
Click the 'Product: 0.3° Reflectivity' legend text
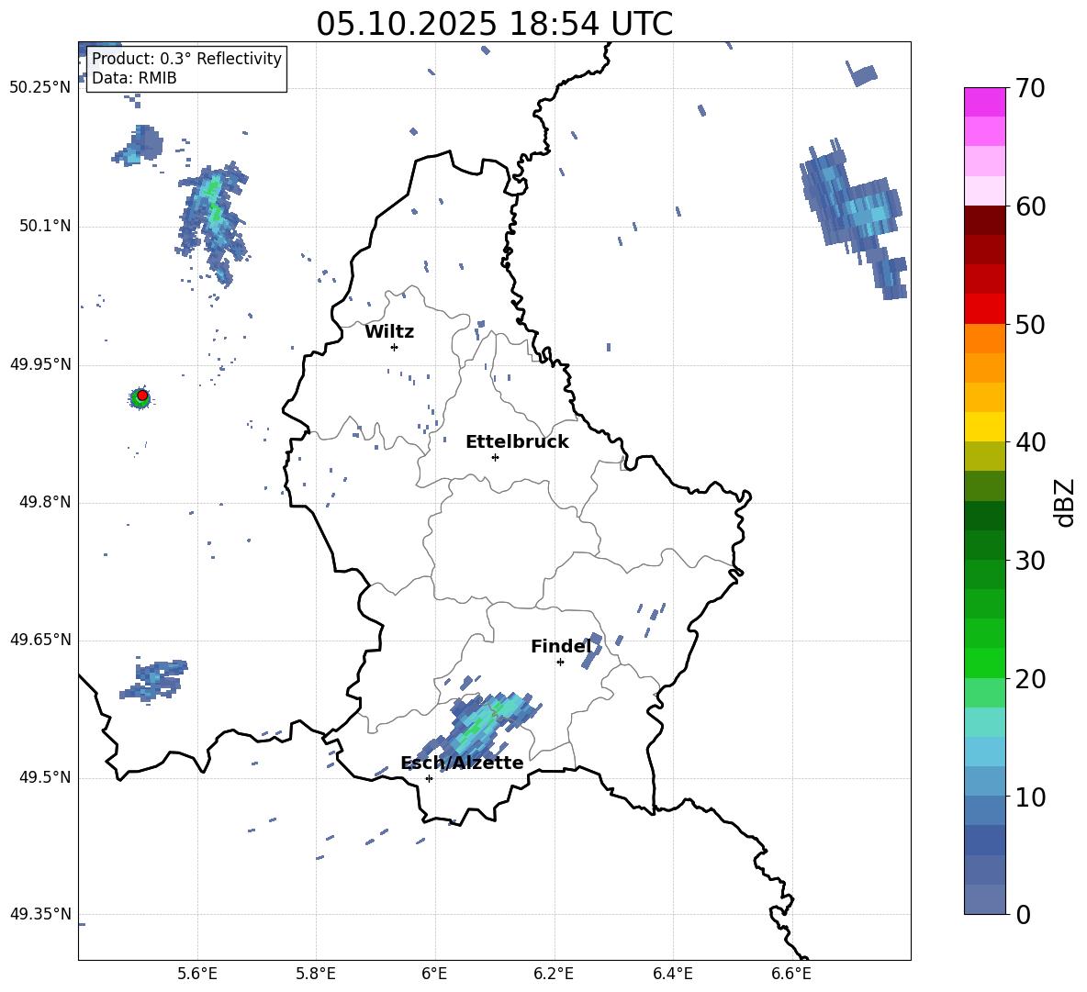pos(186,59)
